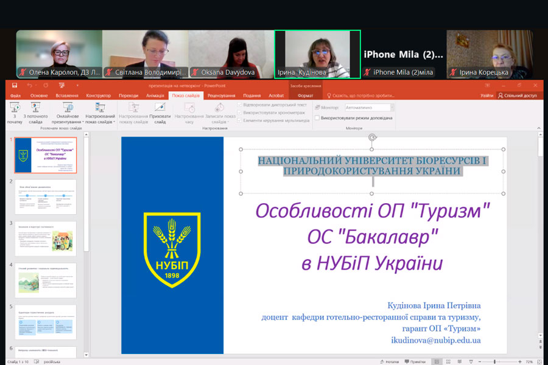The image size is (548, 365).
Task: Switch to Slide Sorter view icon
Action: click(448, 361)
